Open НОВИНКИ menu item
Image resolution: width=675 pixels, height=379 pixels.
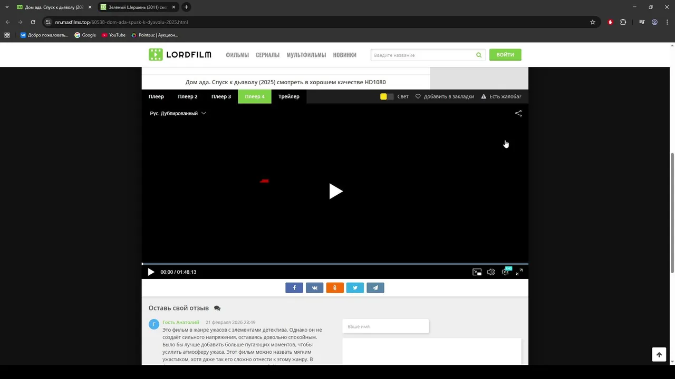[x=345, y=55]
